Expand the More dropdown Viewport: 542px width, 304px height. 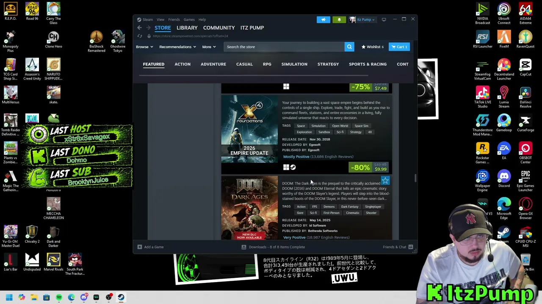[x=209, y=47]
